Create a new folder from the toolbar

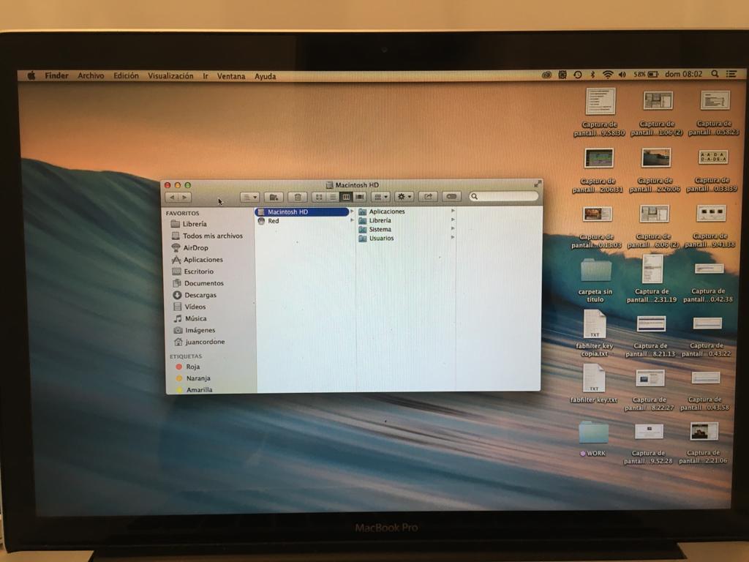point(274,197)
